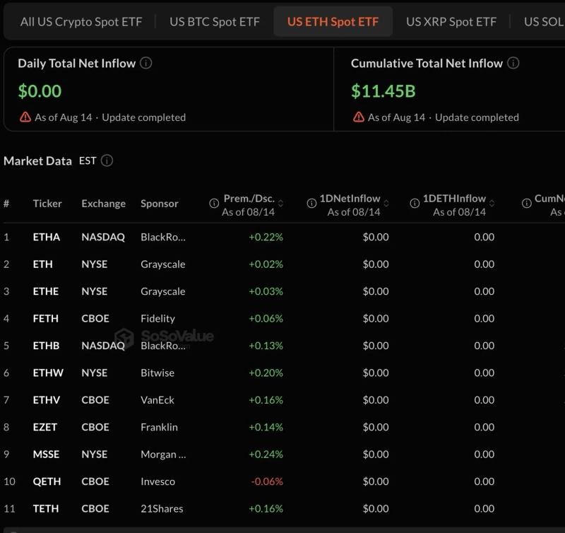Click the MSSE ticker

click(46, 454)
